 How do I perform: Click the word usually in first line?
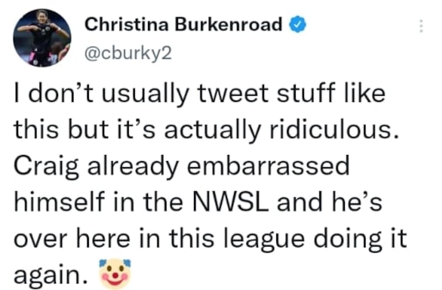144,95
